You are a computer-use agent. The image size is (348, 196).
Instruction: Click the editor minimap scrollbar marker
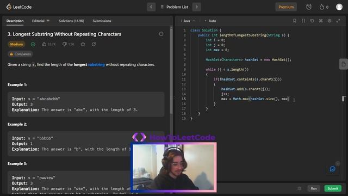pyautogui.click(x=343, y=99)
